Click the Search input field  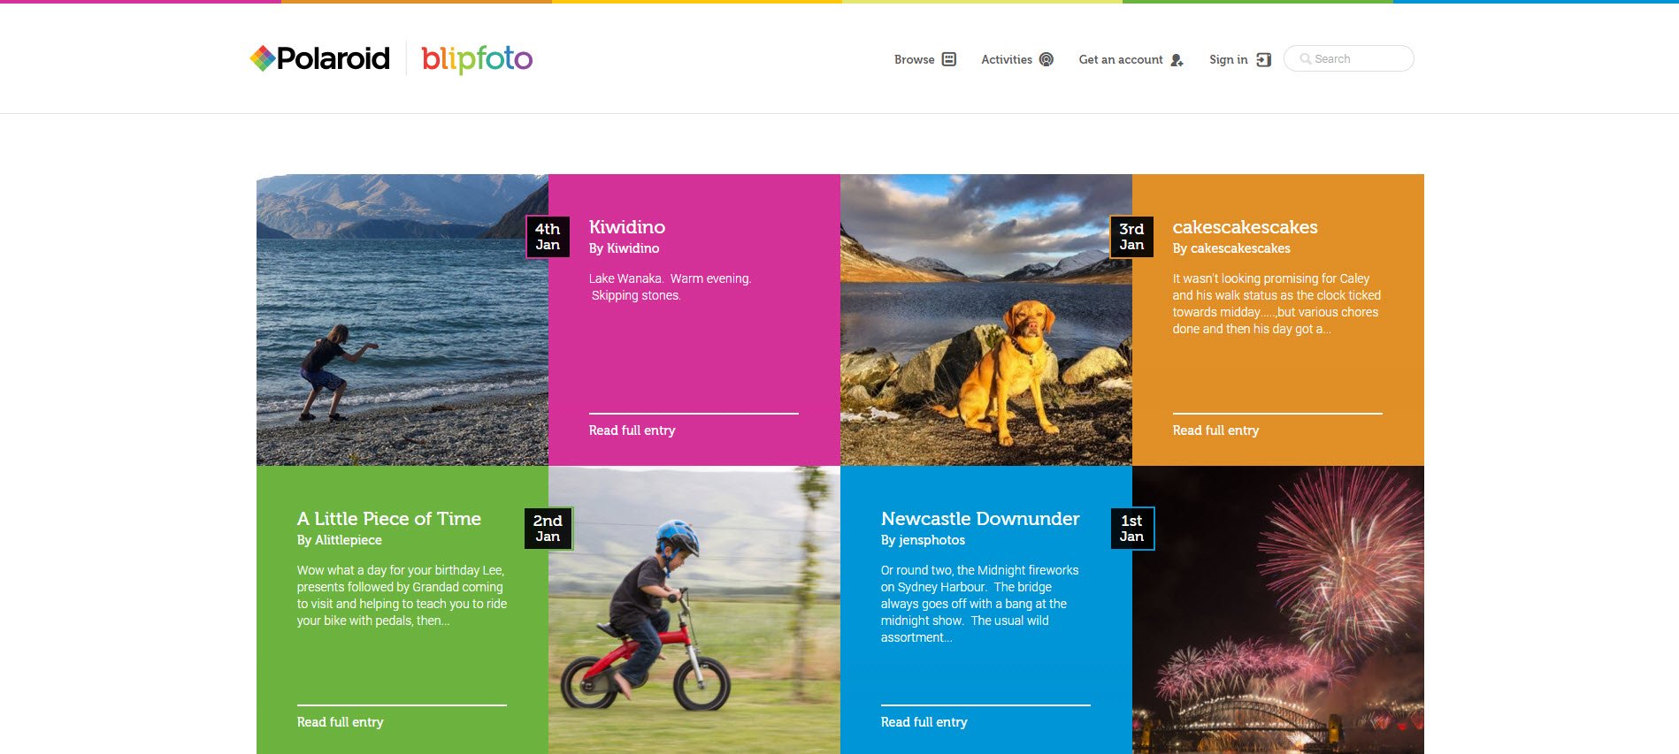pyautogui.click(x=1349, y=58)
